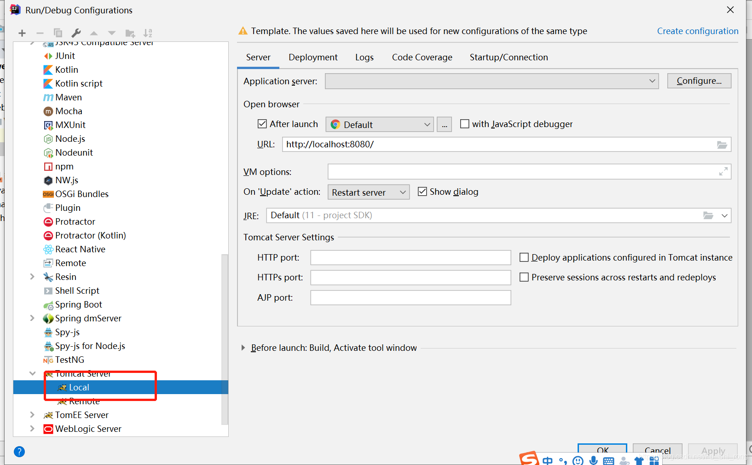Viewport: 752px width, 465px height.
Task: Expand the Before launch section
Action: pos(243,348)
